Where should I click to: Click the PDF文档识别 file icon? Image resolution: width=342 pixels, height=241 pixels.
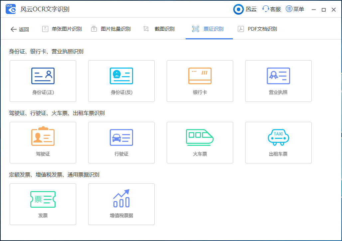[241, 29]
